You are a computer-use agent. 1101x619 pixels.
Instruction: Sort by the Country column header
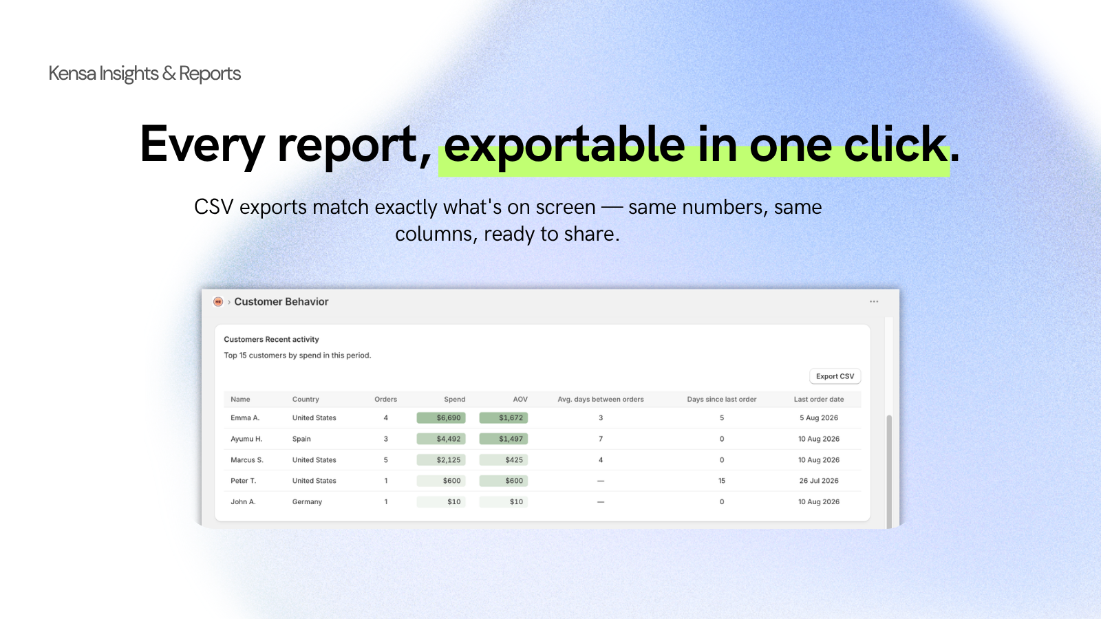click(306, 399)
